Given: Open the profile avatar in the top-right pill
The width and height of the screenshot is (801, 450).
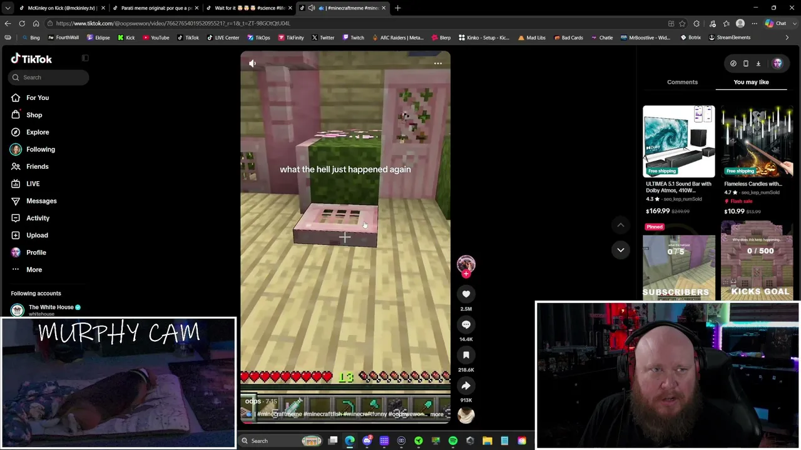Looking at the screenshot, I should click(777, 63).
